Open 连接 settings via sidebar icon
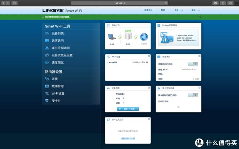239x149 pixels. click(x=47, y=79)
